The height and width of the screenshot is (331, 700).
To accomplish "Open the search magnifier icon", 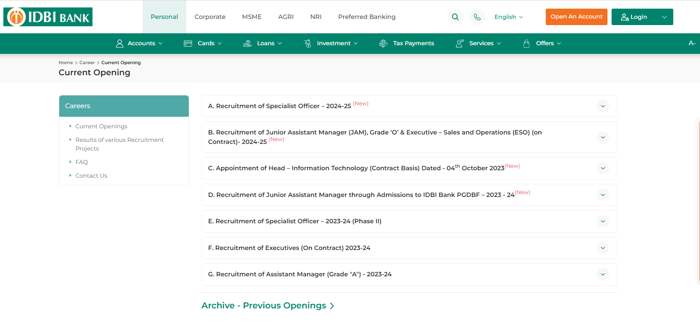I will [x=455, y=17].
